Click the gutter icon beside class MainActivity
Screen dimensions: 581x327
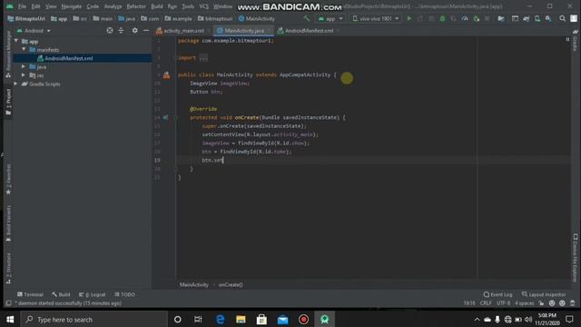[x=166, y=74]
